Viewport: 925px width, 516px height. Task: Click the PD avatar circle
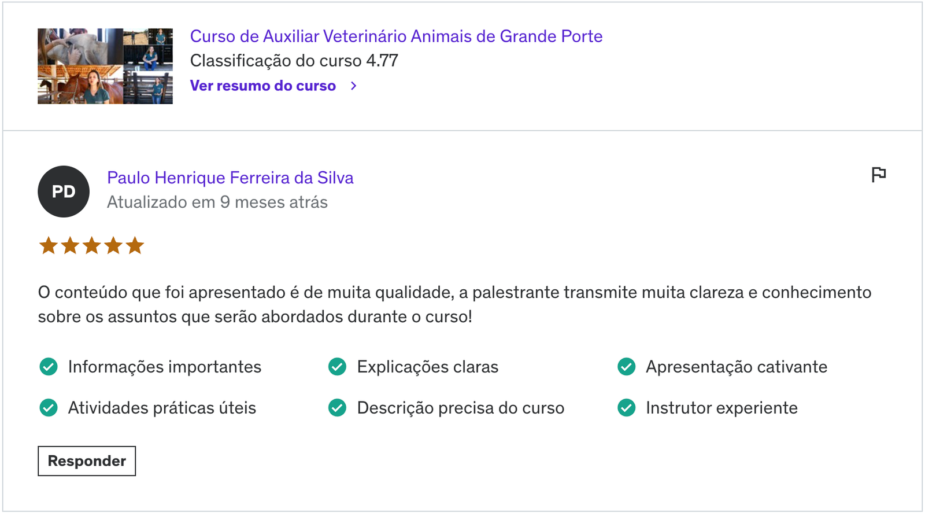pyautogui.click(x=64, y=191)
